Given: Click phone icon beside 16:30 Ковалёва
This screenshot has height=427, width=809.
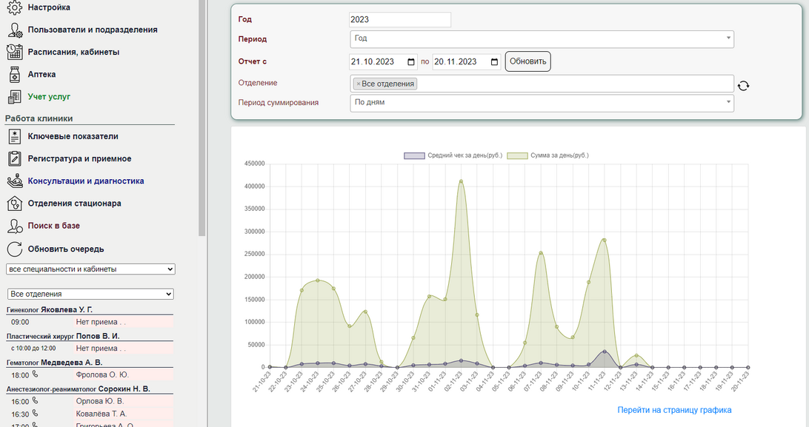Looking at the screenshot, I should (x=35, y=413).
